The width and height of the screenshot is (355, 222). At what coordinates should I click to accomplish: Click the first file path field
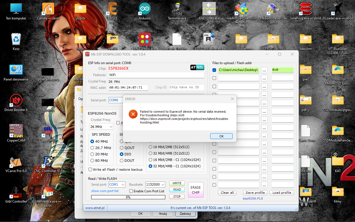(x=239, y=70)
